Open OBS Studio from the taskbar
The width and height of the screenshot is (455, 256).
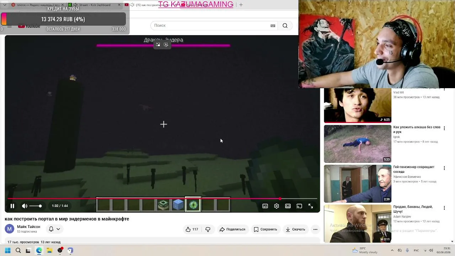click(60, 251)
